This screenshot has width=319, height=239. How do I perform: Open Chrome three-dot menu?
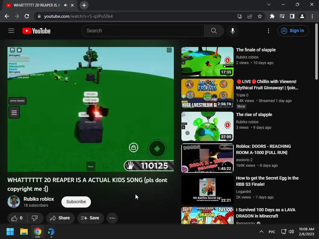(312, 16)
